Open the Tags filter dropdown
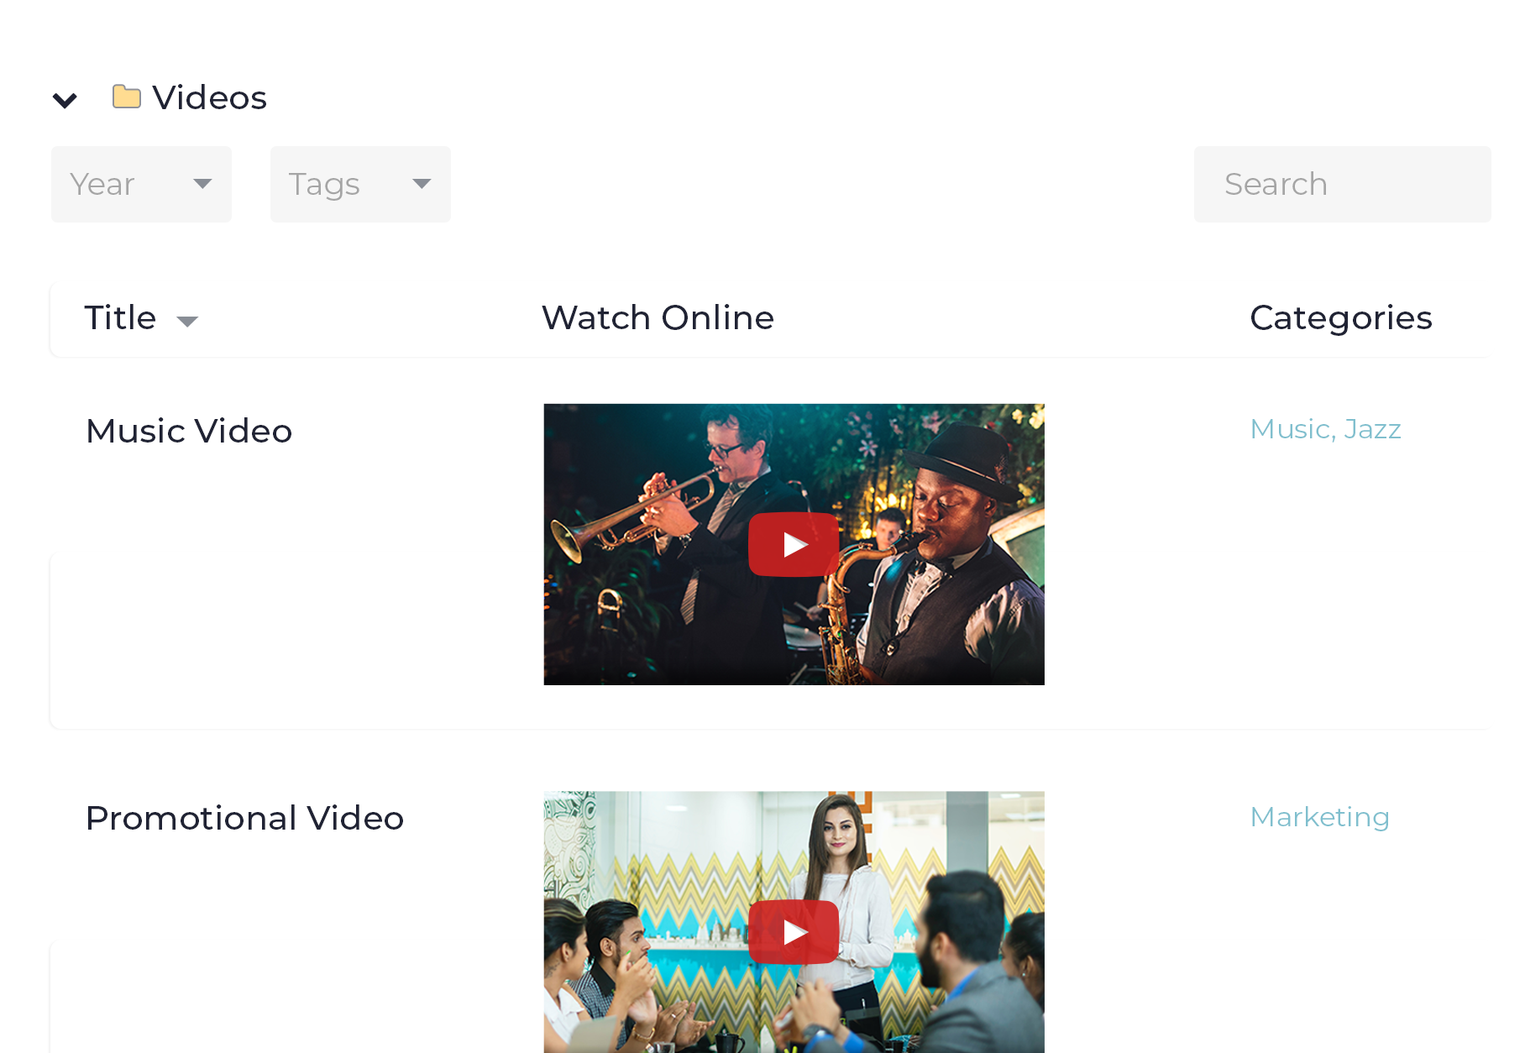Viewport: 1525px width, 1053px height. click(360, 184)
